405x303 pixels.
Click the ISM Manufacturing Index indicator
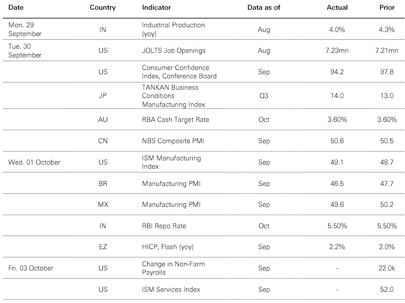click(171, 162)
